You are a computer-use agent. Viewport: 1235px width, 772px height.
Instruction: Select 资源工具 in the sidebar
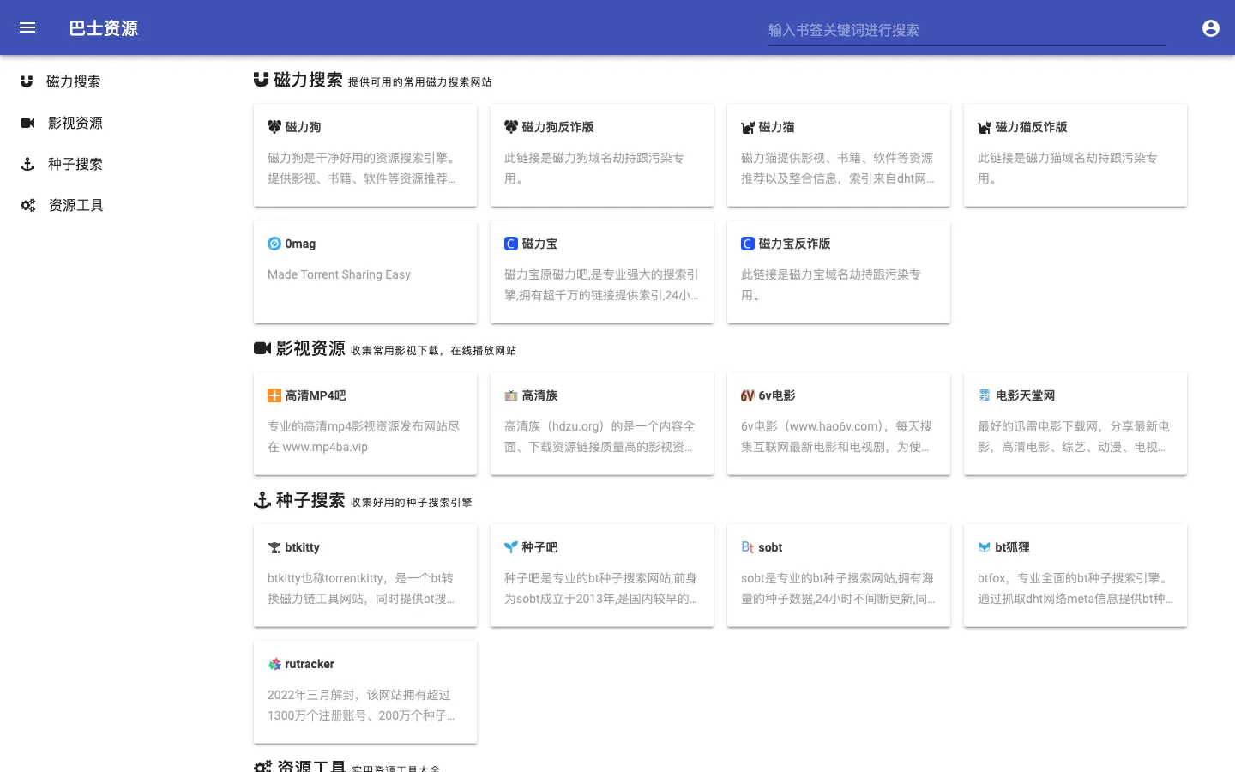coord(76,205)
